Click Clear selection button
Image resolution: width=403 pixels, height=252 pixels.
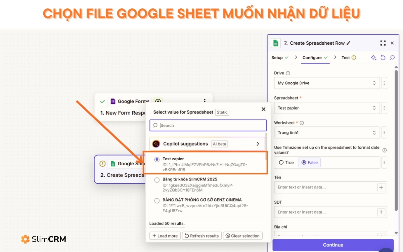point(242,236)
